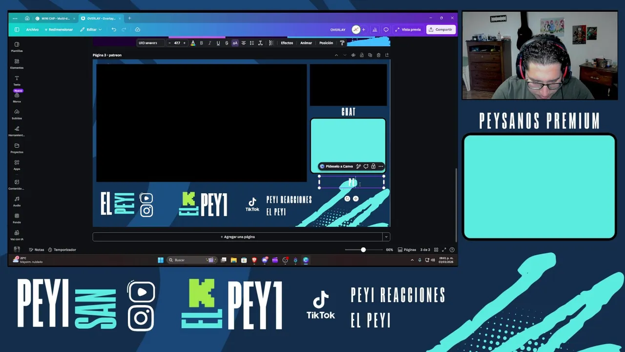This screenshot has width=625, height=352.
Task: Open the Audio panel in sidebar
Action: coord(17,201)
